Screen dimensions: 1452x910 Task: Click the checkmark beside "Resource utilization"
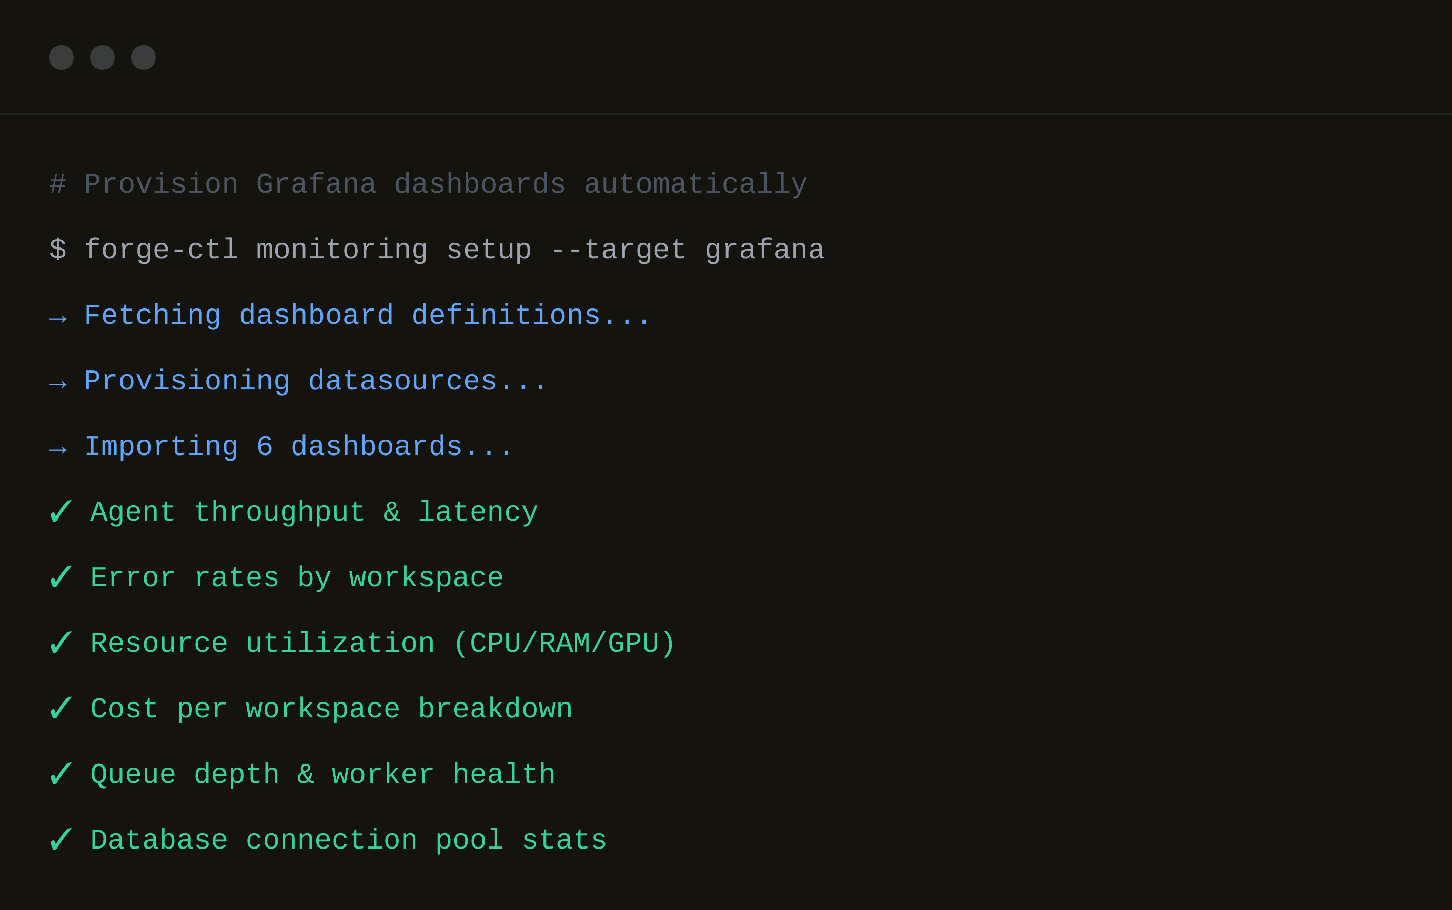pos(61,643)
